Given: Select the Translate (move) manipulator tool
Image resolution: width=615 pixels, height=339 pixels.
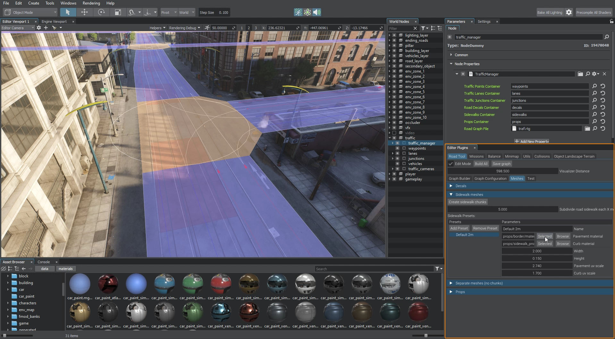Looking at the screenshot, I should [x=84, y=12].
